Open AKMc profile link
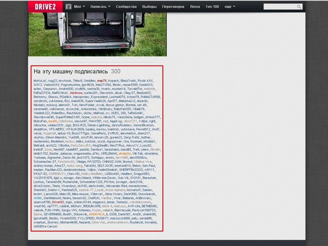 (x=38, y=198)
